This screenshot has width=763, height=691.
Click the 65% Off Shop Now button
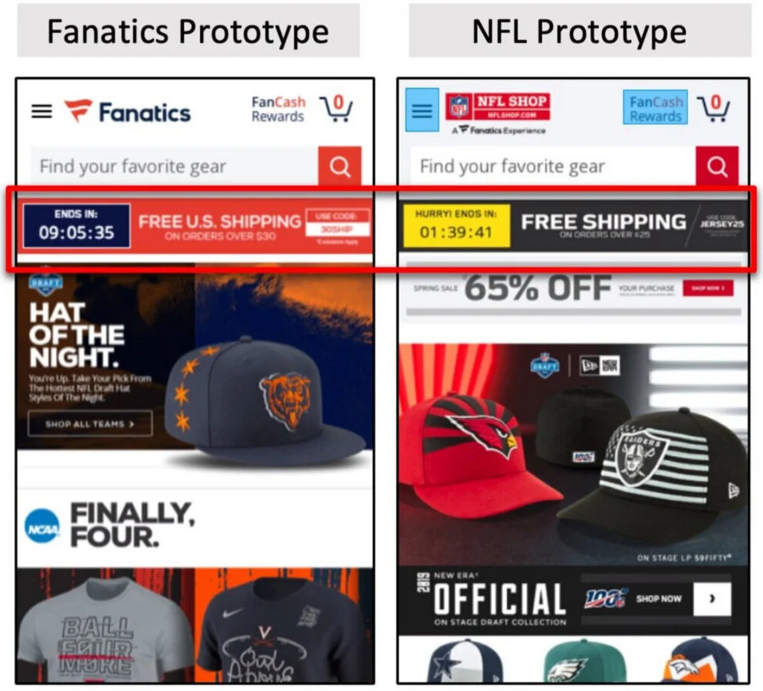pyautogui.click(x=708, y=288)
